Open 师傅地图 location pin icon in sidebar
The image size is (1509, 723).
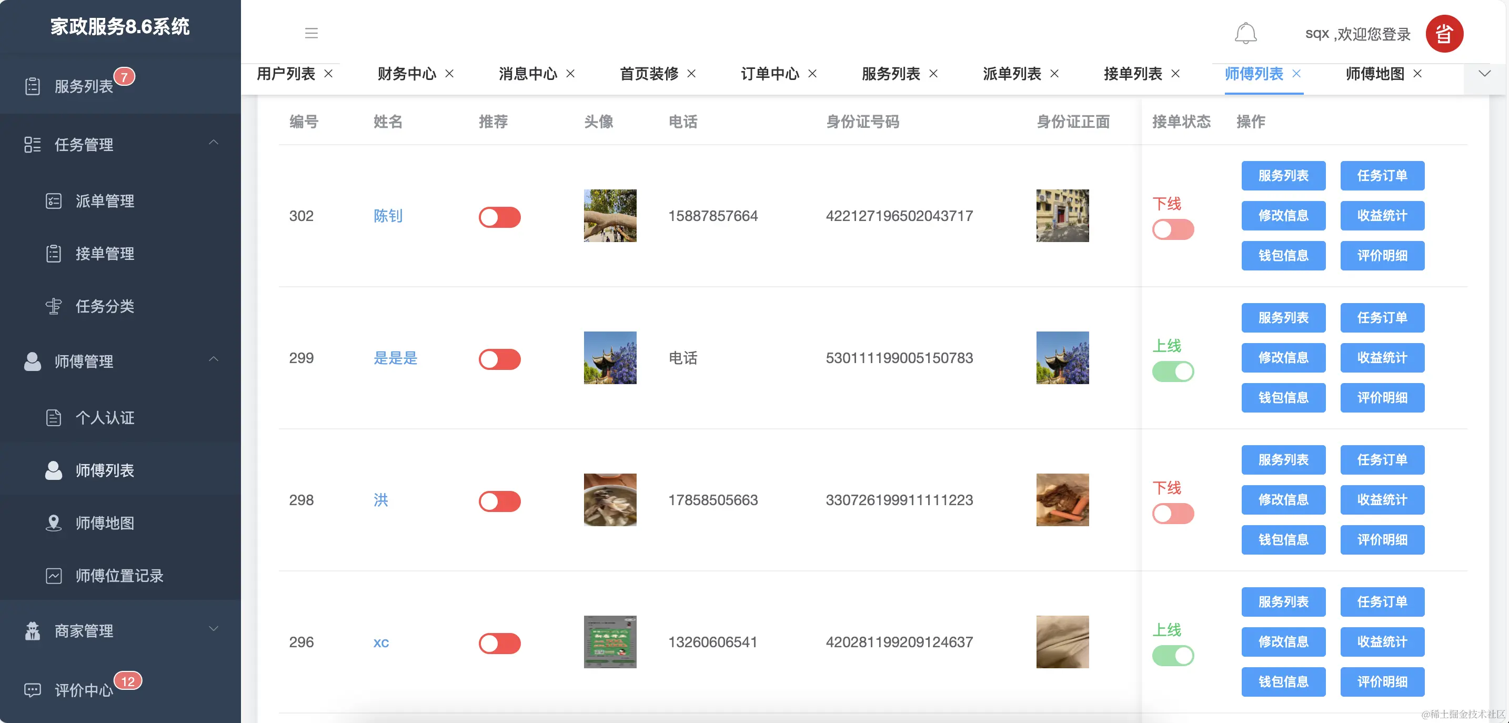click(x=53, y=523)
